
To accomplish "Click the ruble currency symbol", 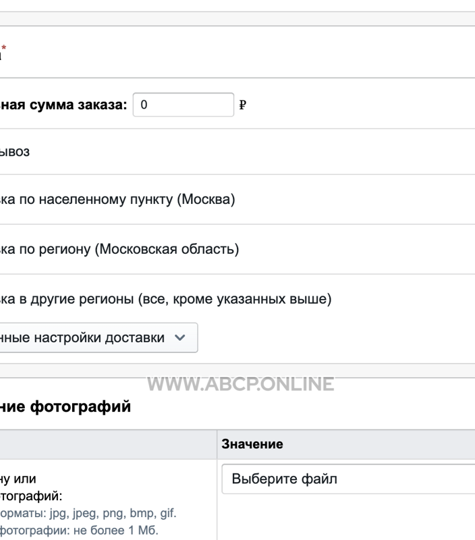I will (243, 105).
